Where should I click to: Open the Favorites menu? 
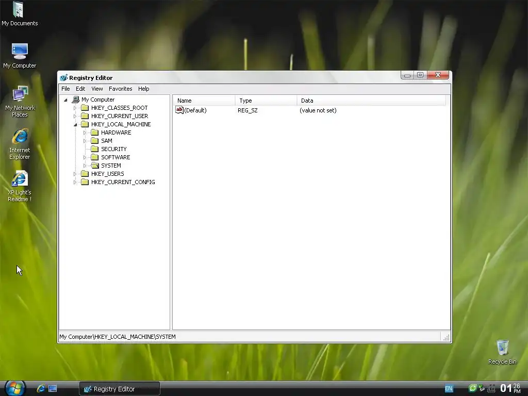[120, 89]
